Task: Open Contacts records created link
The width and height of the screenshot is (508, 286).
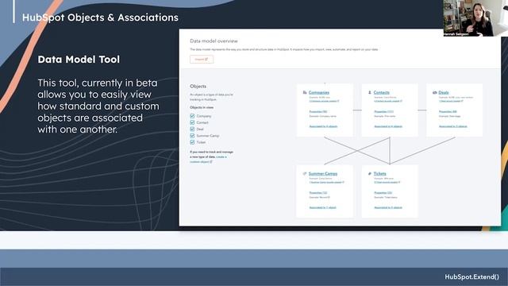Action: pos(388,101)
